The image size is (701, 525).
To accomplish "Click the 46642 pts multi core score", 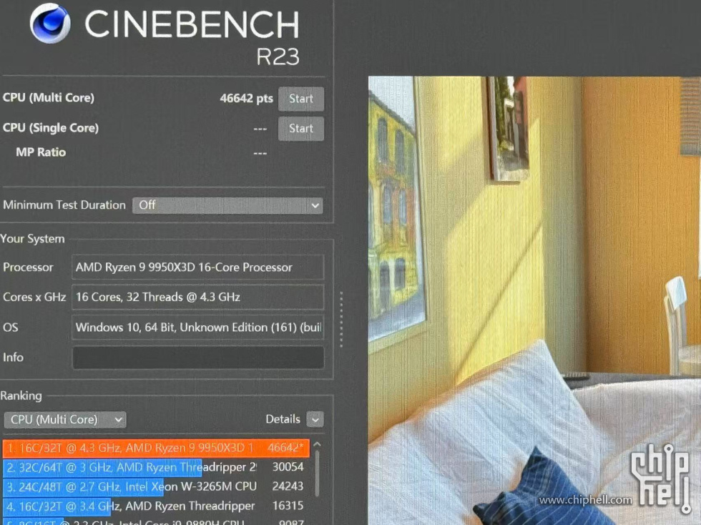I will coord(246,99).
